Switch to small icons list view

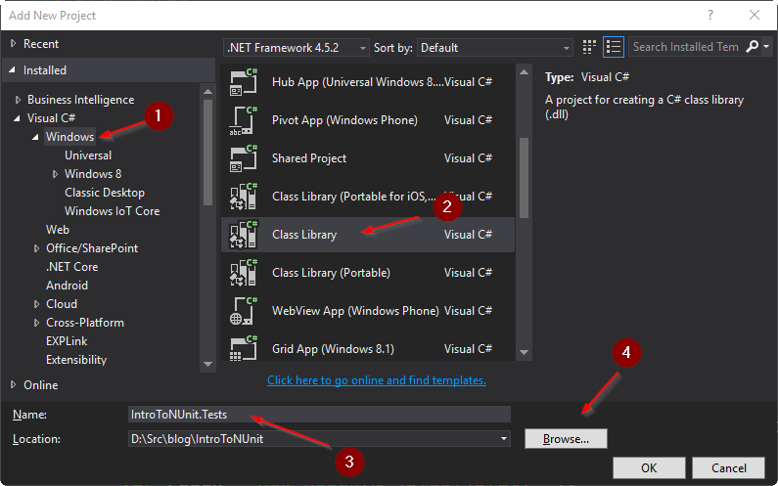point(614,47)
